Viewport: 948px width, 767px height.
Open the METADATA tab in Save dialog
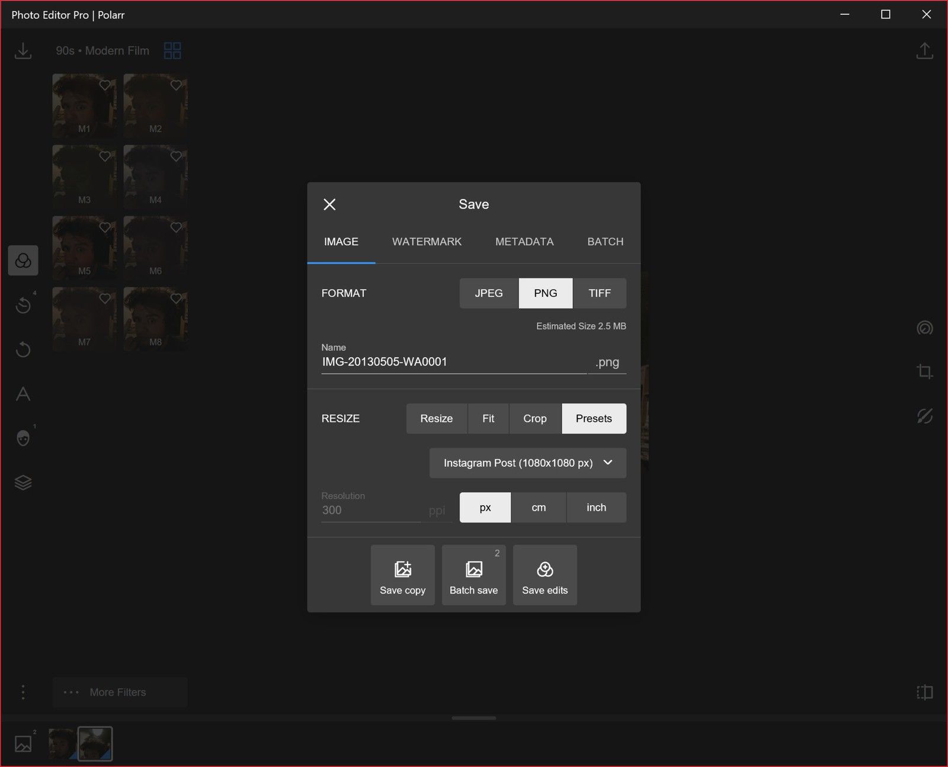coord(524,242)
